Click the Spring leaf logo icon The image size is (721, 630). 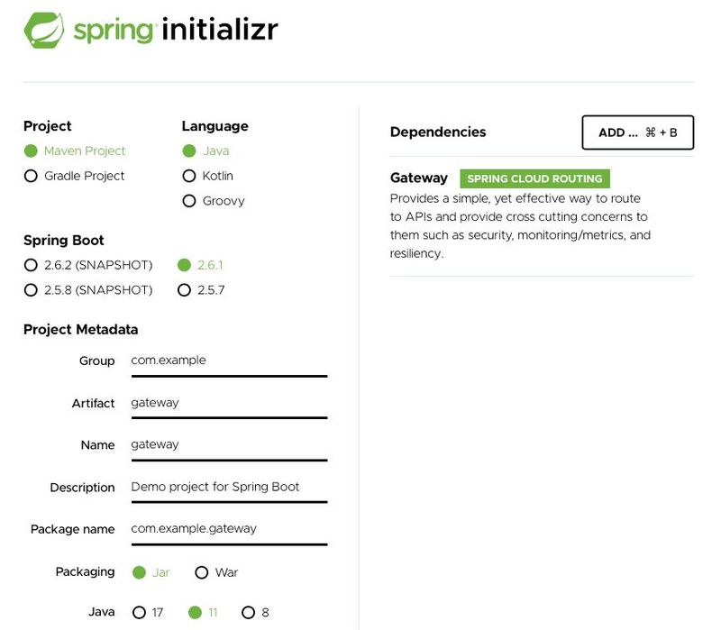point(43,30)
